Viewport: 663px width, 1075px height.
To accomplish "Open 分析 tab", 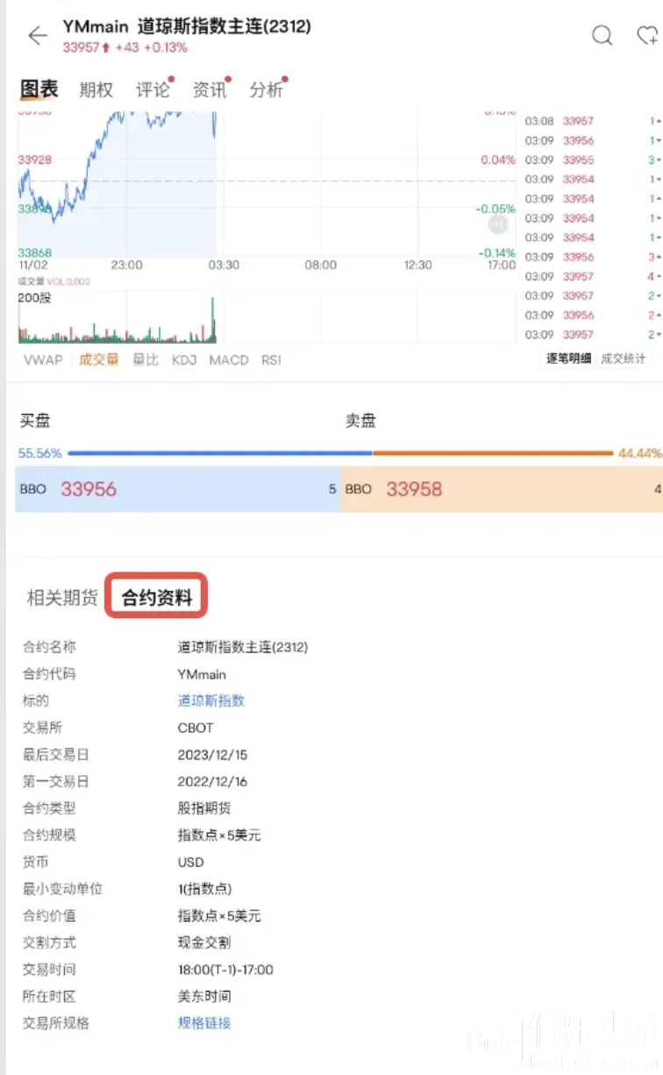I will [x=267, y=89].
